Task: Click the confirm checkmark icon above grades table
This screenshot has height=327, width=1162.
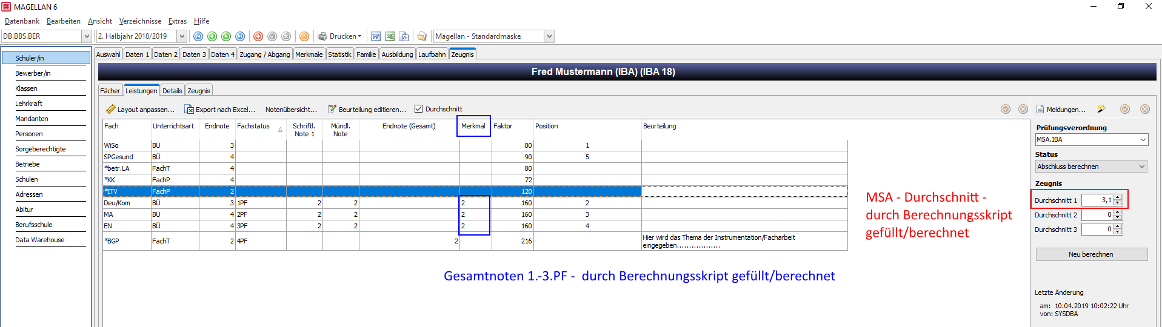Action: coord(1006,109)
